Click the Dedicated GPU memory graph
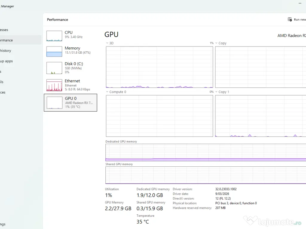306x229 pixels. 206,152
